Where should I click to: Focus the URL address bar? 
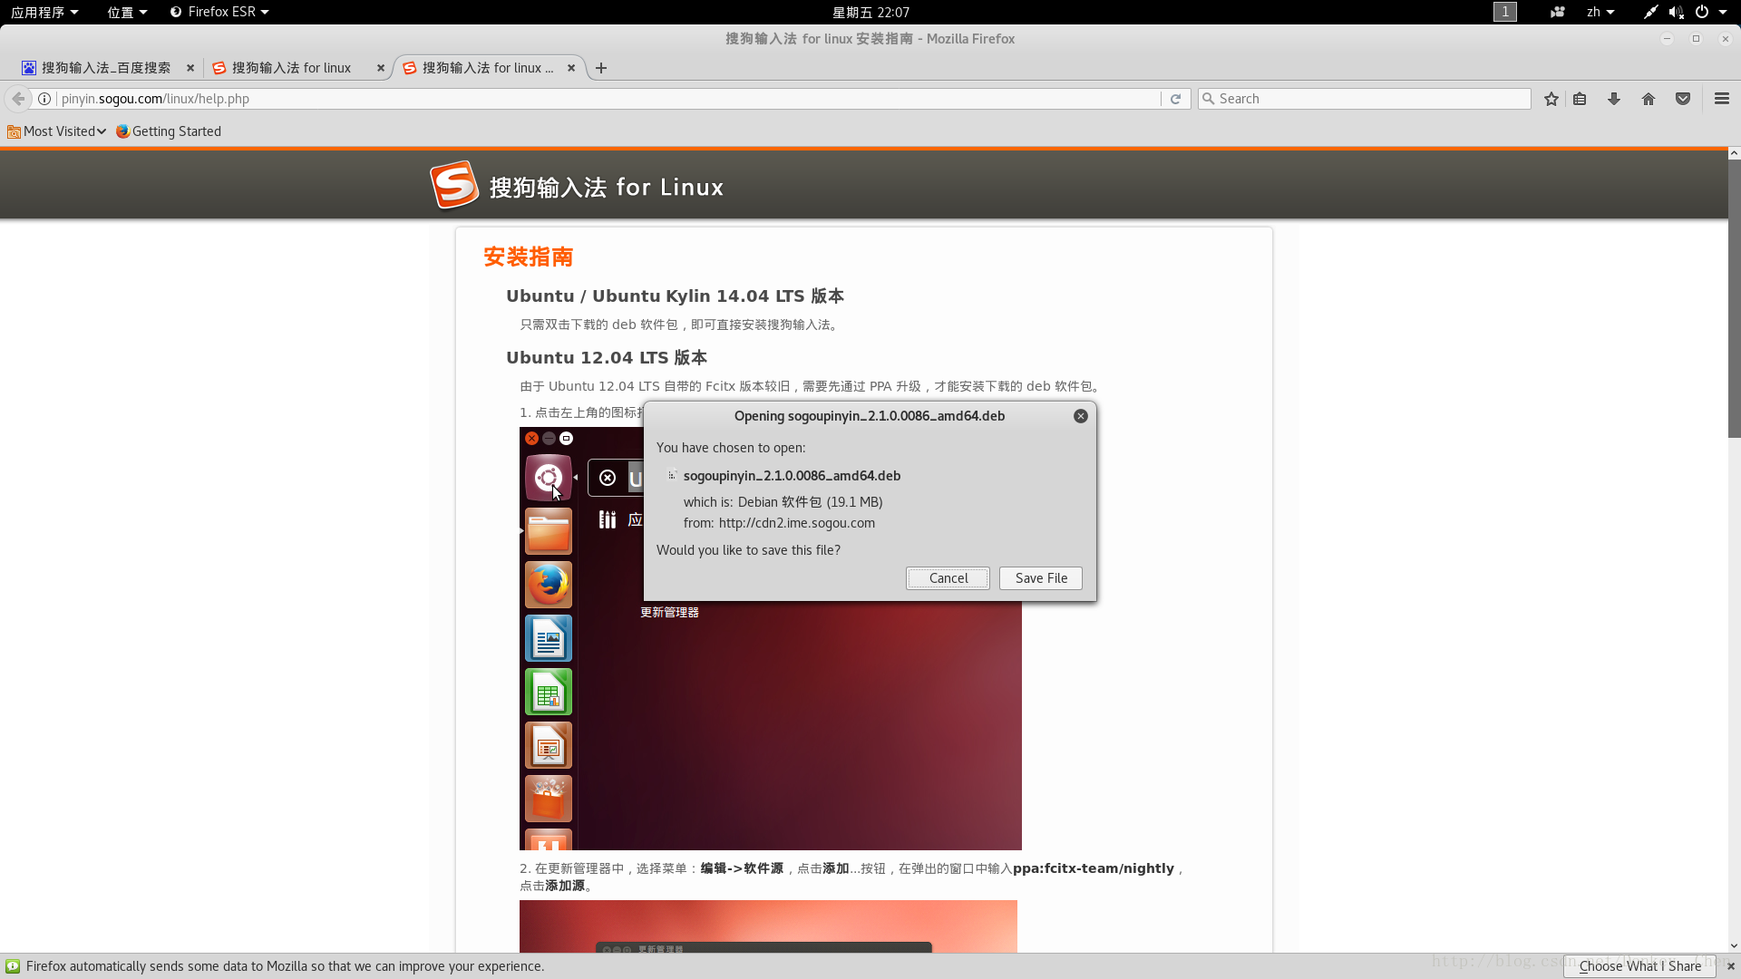pos(608,99)
